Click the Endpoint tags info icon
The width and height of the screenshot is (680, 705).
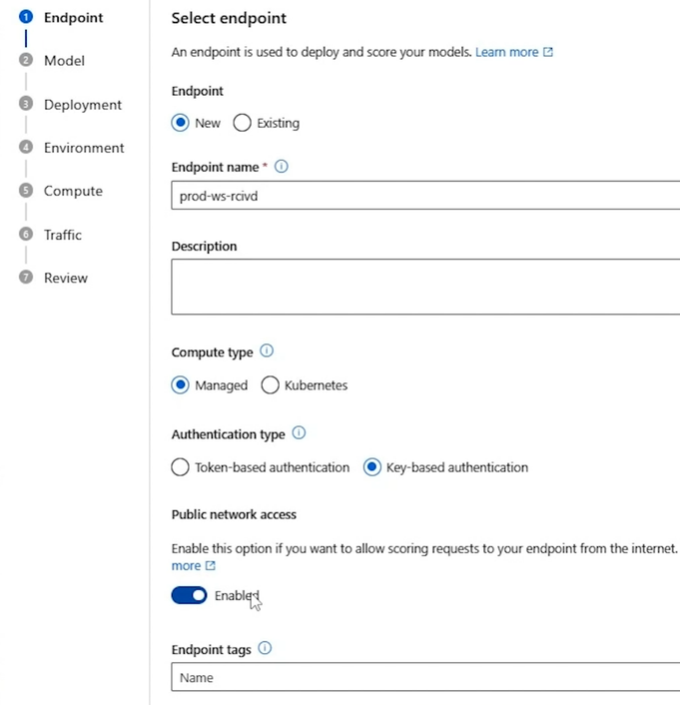[x=265, y=648]
